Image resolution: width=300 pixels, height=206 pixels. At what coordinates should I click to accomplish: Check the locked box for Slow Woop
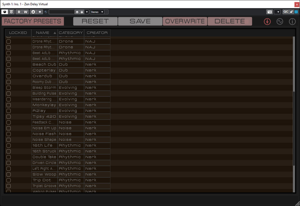9,174
